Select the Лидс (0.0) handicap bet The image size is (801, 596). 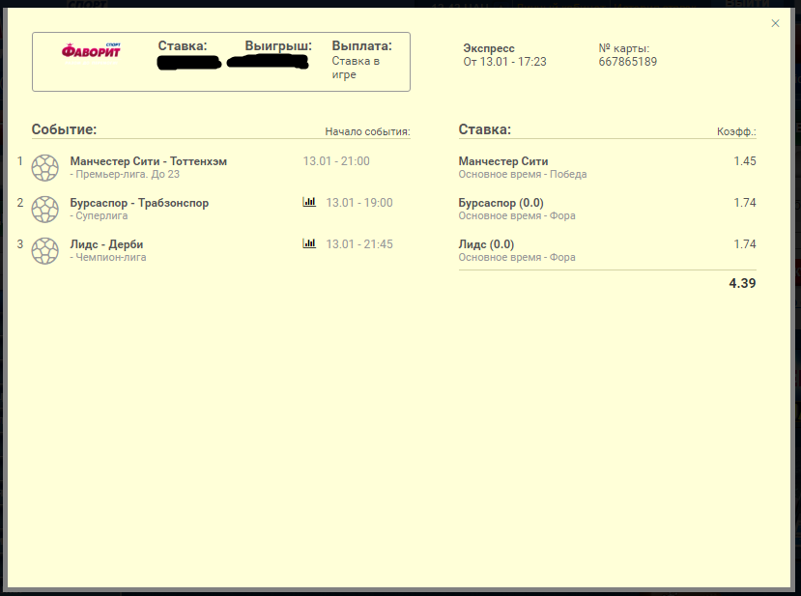486,244
